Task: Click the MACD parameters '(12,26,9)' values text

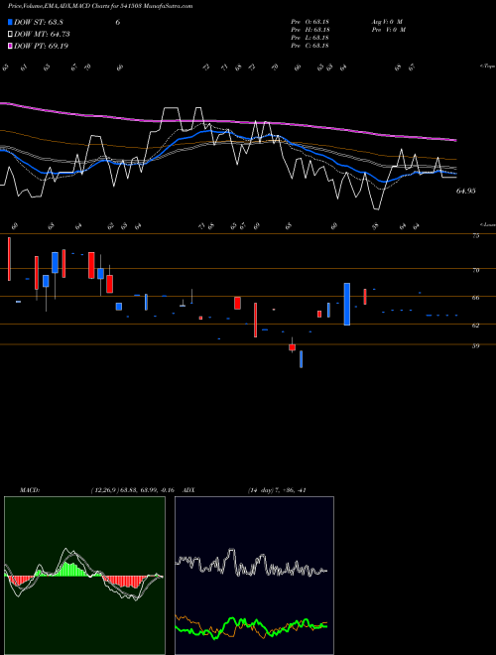Action: click(x=132, y=490)
